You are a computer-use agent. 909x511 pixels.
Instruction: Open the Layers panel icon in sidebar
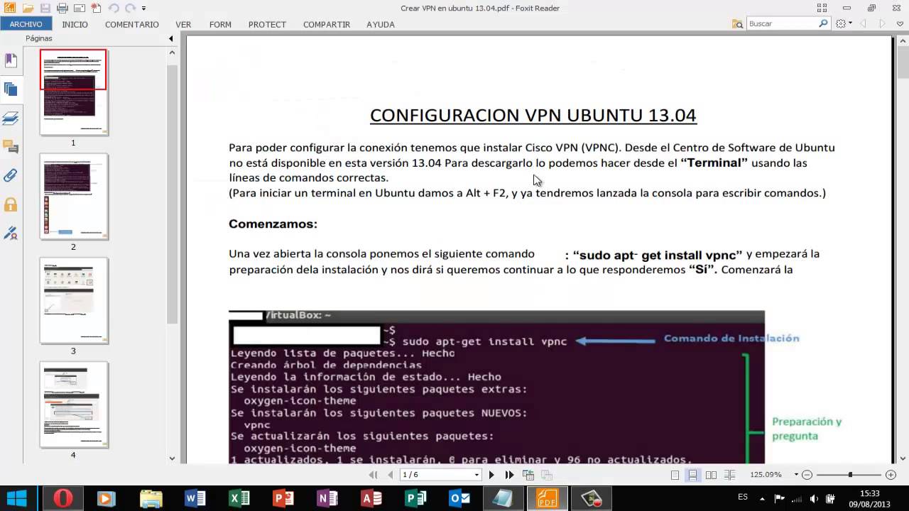[x=11, y=118]
